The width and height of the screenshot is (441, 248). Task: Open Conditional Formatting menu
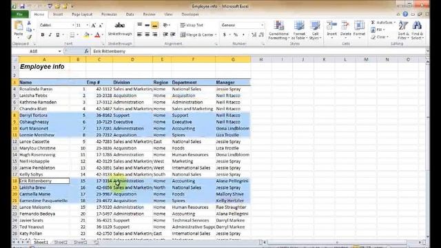tap(278, 30)
